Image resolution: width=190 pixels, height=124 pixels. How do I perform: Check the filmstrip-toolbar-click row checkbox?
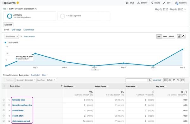pos(3,105)
